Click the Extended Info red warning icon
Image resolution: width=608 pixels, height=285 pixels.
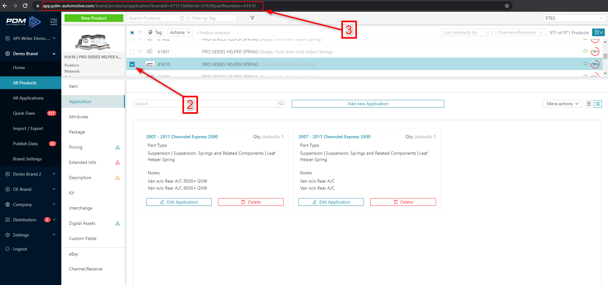click(x=118, y=162)
